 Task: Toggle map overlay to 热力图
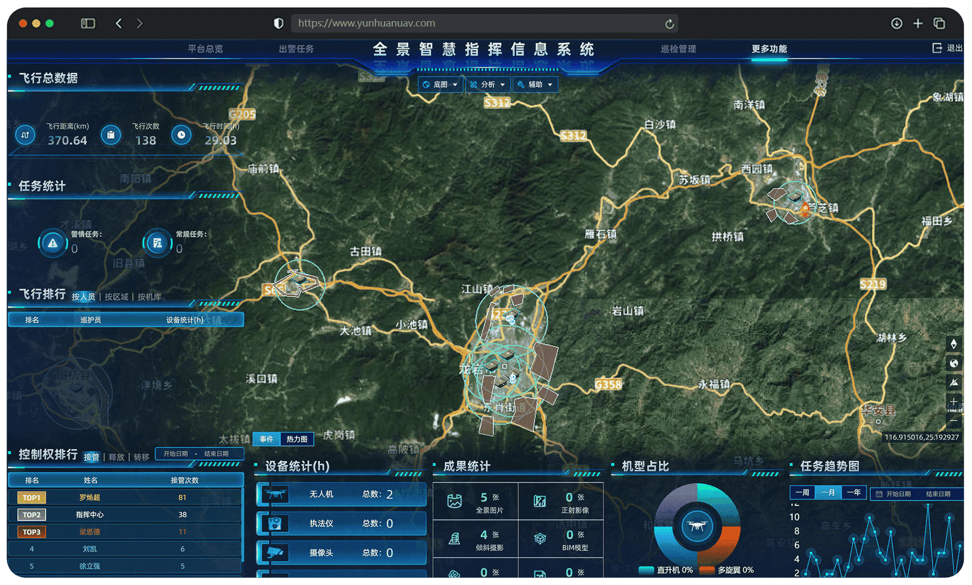point(297,439)
